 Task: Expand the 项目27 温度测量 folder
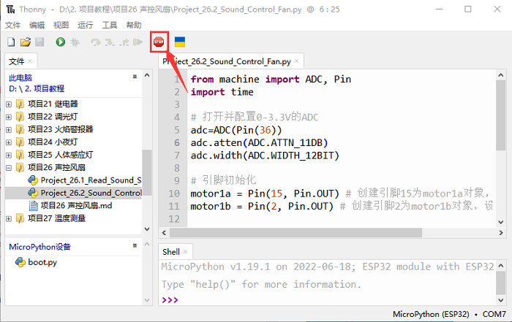tap(9, 218)
